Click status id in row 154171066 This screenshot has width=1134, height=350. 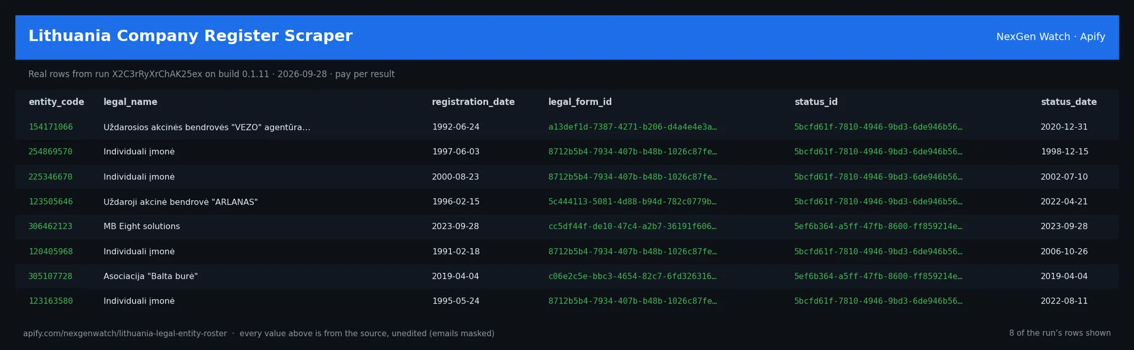878,127
